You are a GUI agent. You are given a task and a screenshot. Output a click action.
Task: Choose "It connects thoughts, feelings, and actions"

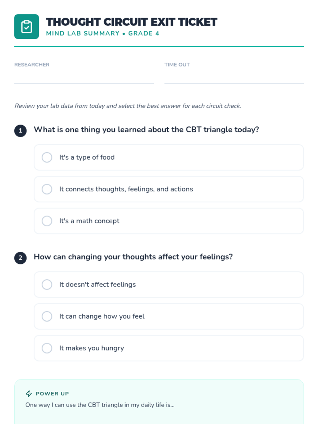pos(169,189)
